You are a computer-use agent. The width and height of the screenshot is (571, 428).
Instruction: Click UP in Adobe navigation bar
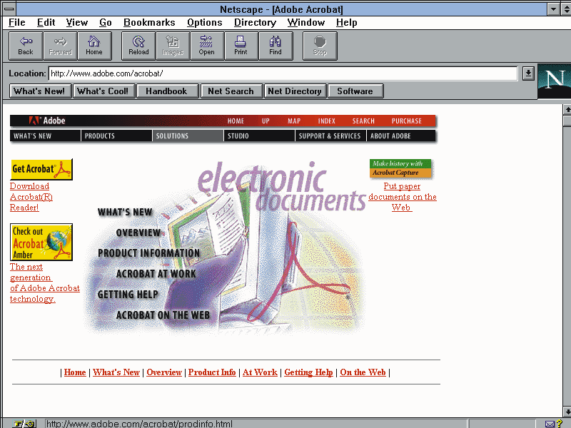pyautogui.click(x=266, y=121)
